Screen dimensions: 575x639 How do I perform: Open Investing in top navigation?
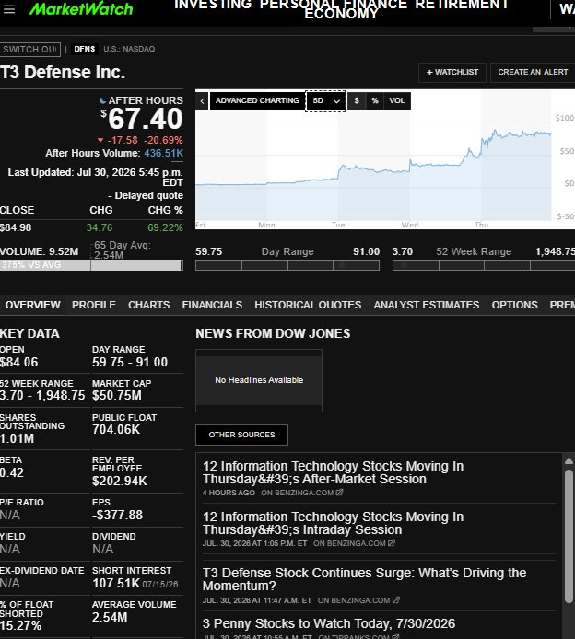pyautogui.click(x=215, y=5)
